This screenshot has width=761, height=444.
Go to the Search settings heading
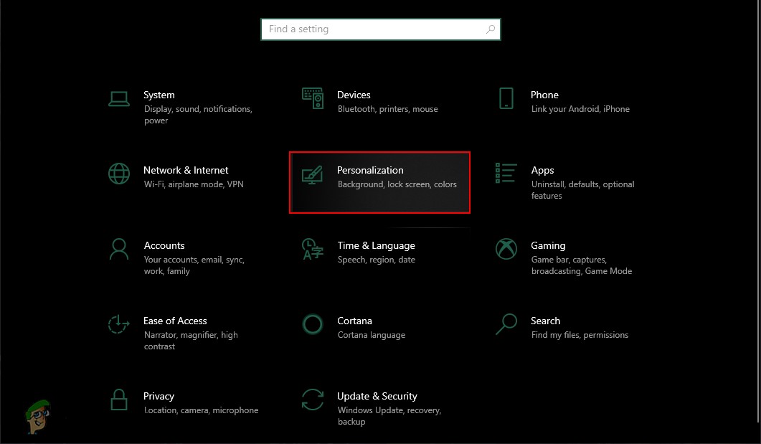(546, 321)
